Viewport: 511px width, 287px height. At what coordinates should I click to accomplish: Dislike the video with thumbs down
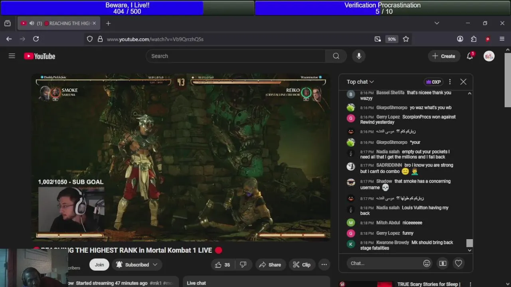click(243, 265)
